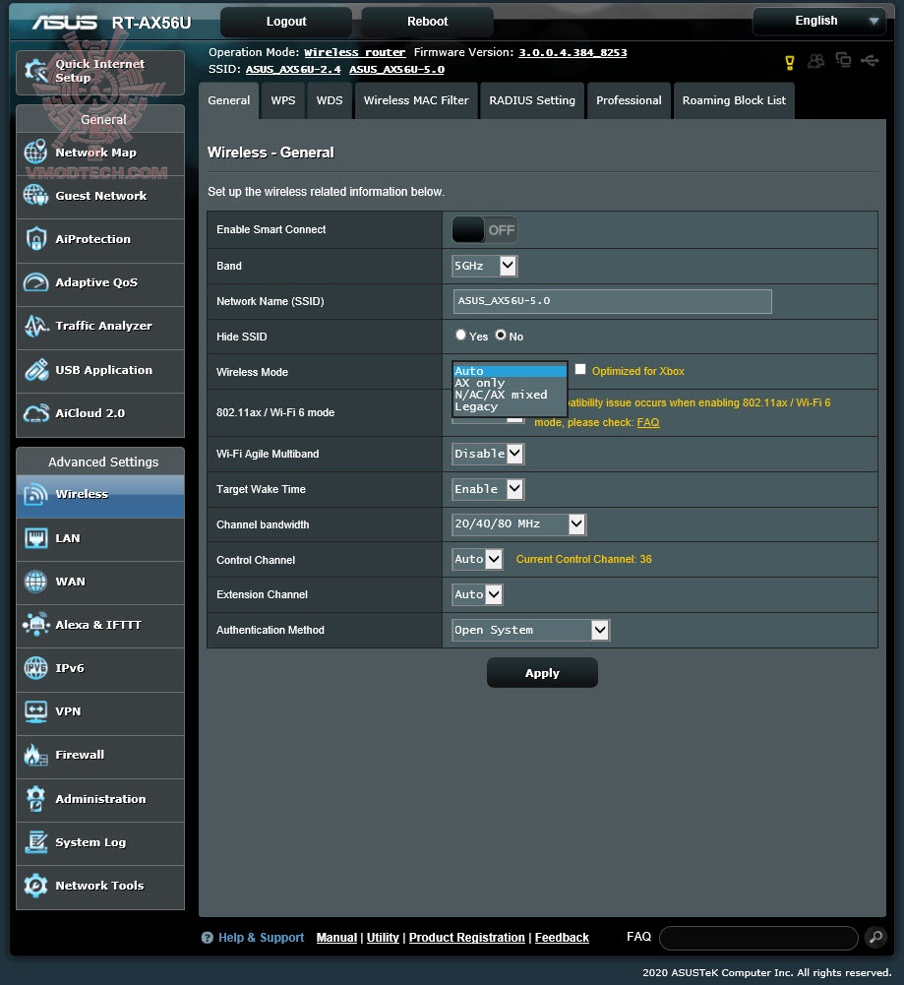Click the LAN port icon

35,537
